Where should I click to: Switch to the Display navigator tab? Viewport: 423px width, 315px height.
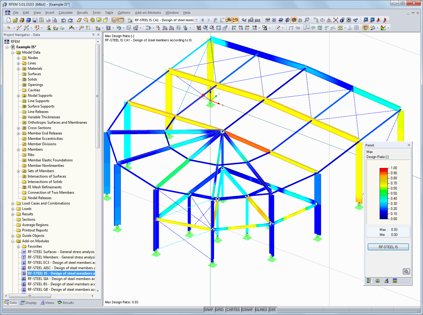coord(28,303)
